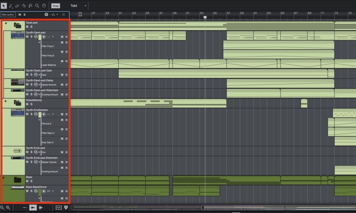Collapse automation lanes under Synth-EndSection
This screenshot has width=356, height=213.
click(39, 120)
